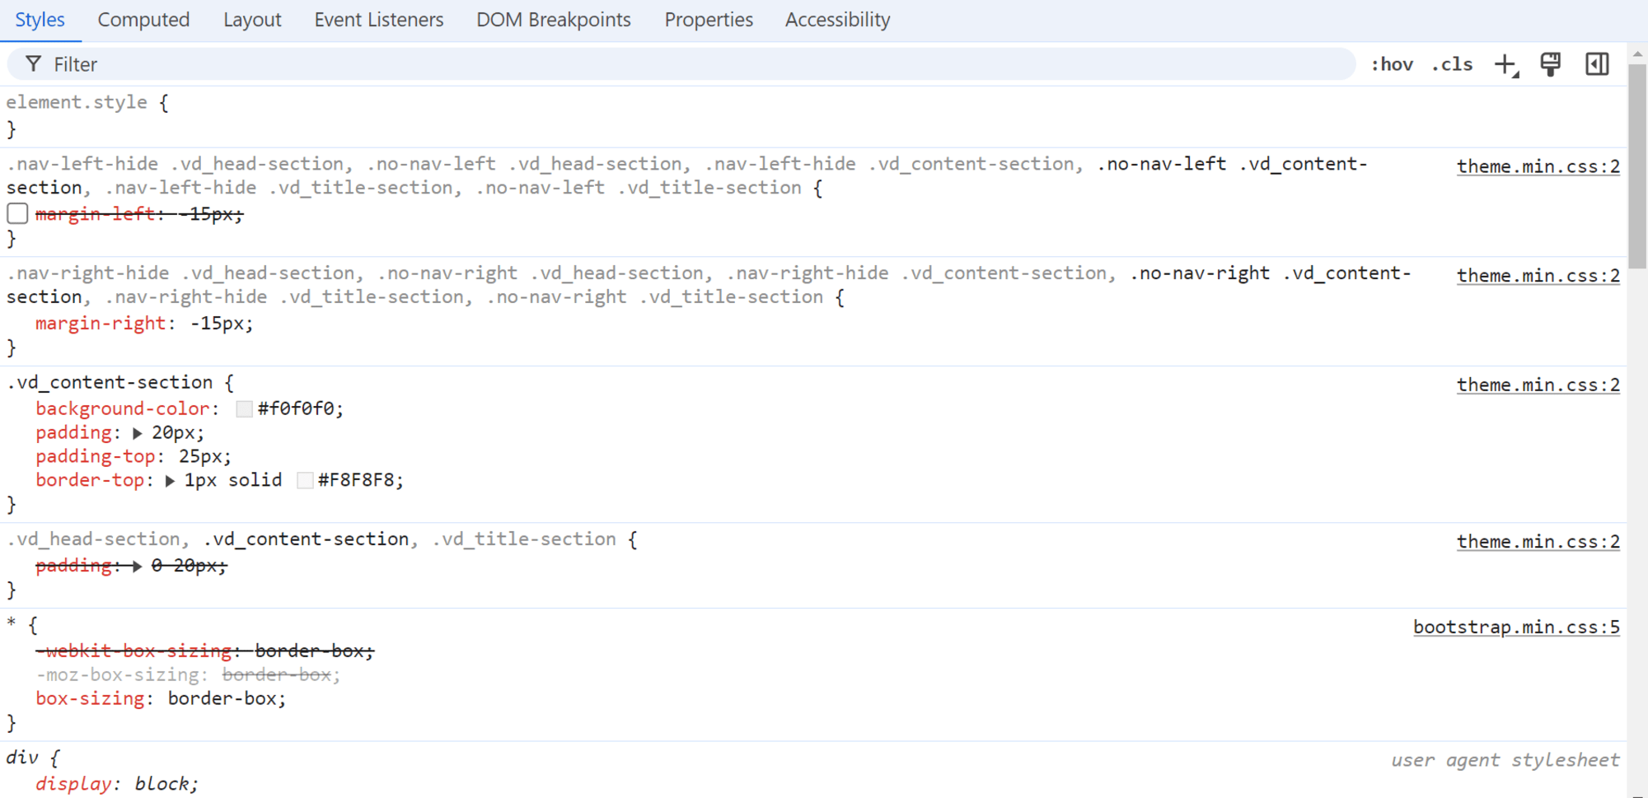
Task: Open the #F8F8F8 border color swatch
Action: click(304, 480)
